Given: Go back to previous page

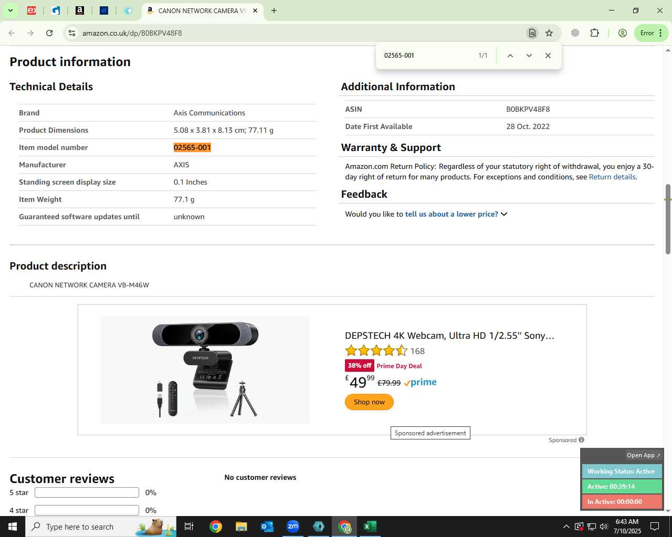Looking at the screenshot, I should pyautogui.click(x=12, y=33).
